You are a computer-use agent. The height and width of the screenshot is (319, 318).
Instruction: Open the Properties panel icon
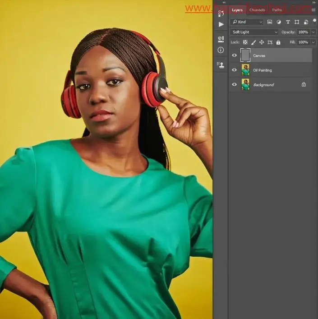click(221, 39)
